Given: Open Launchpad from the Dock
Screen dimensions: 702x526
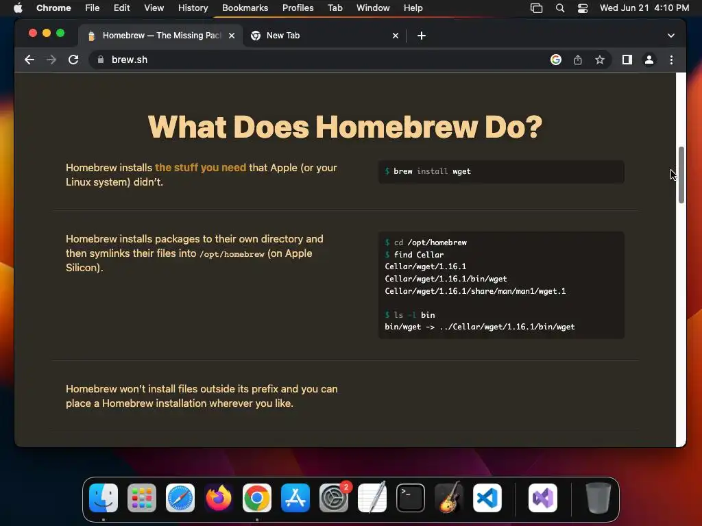Looking at the screenshot, I should tap(142, 498).
